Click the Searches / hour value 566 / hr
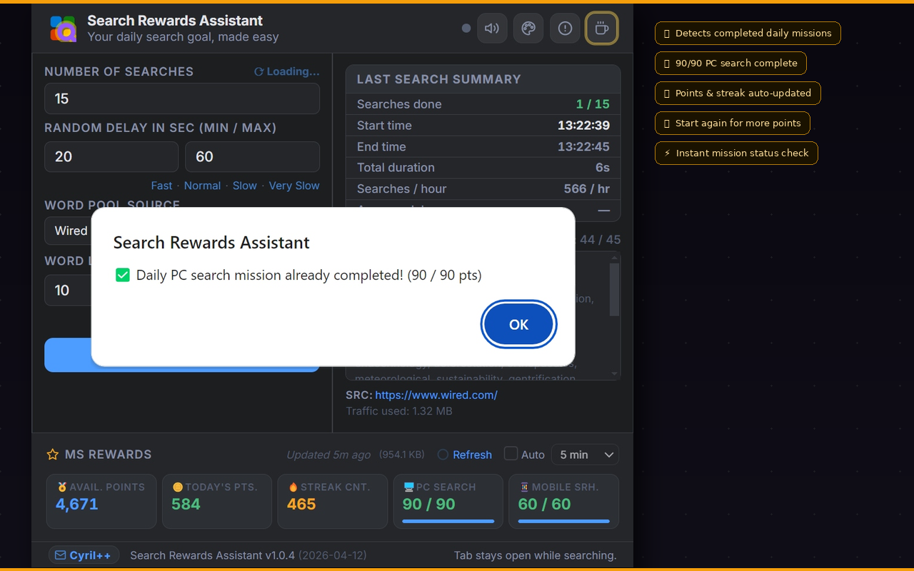The width and height of the screenshot is (914, 571). pyautogui.click(x=587, y=189)
